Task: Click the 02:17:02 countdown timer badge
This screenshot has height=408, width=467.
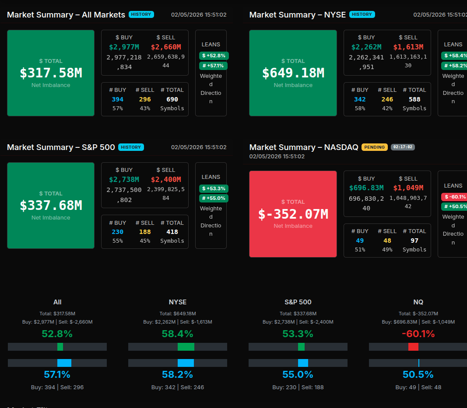Action: [x=403, y=147]
